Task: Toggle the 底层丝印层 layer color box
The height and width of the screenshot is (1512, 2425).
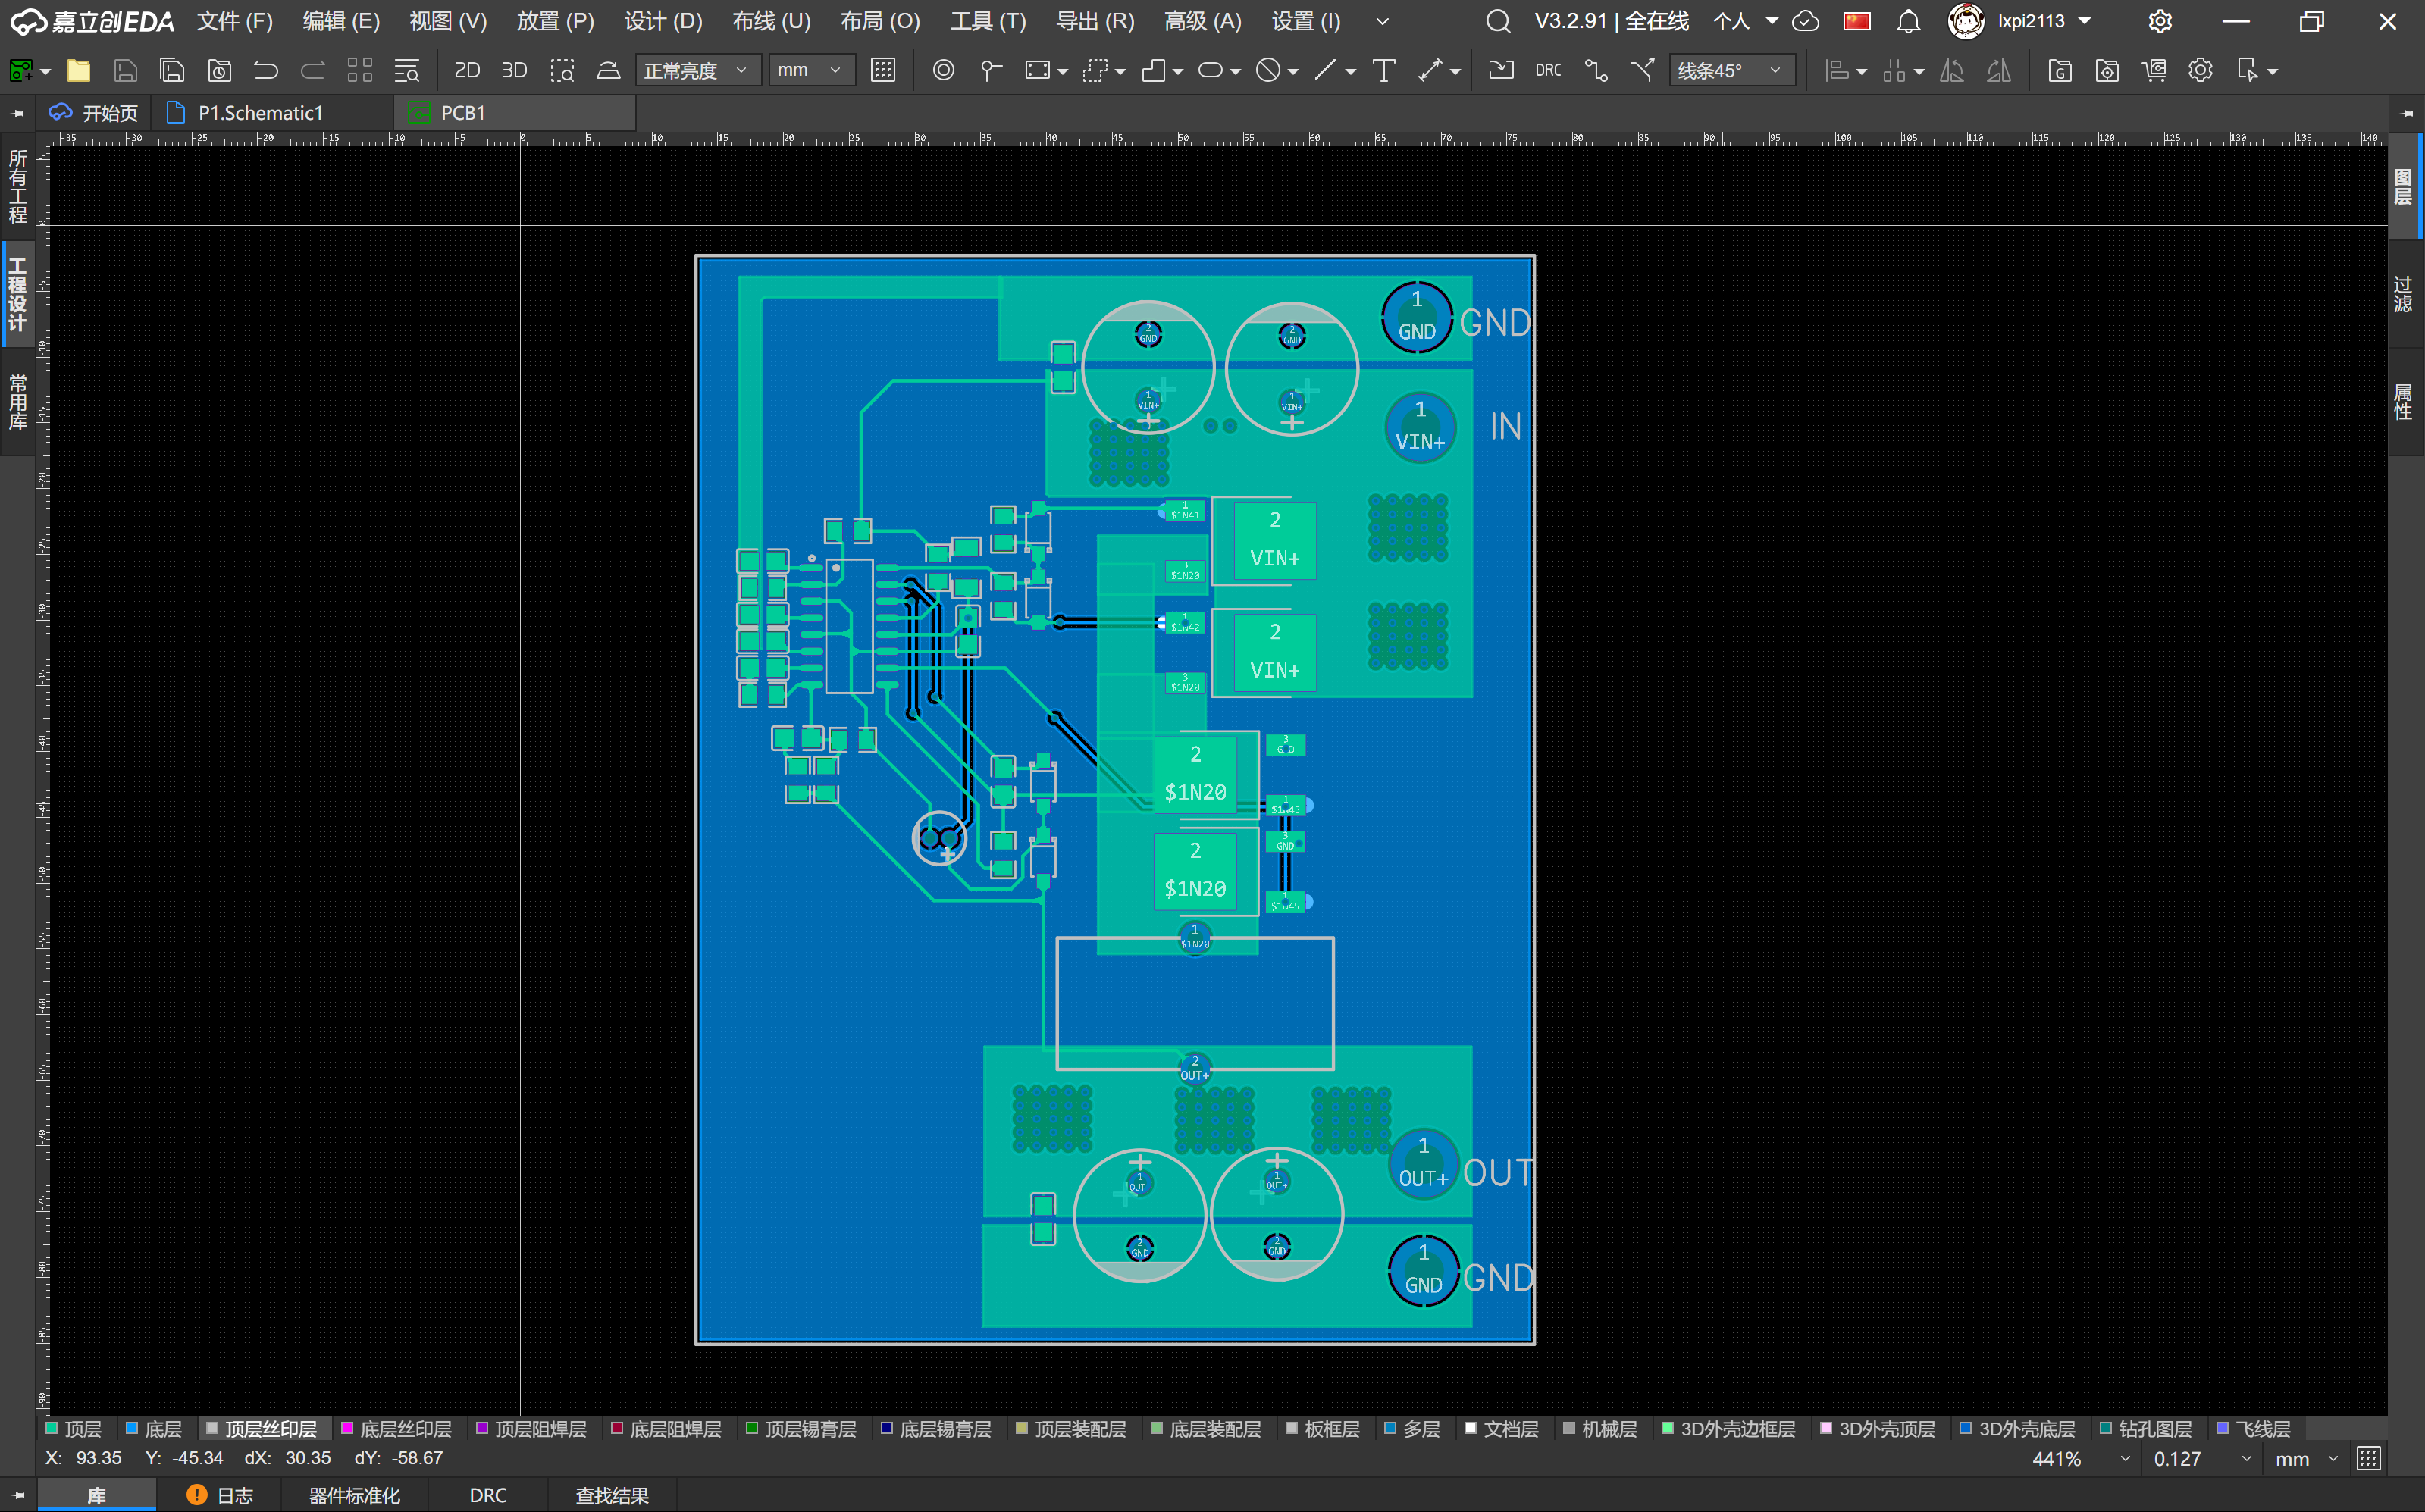Action: tap(347, 1428)
